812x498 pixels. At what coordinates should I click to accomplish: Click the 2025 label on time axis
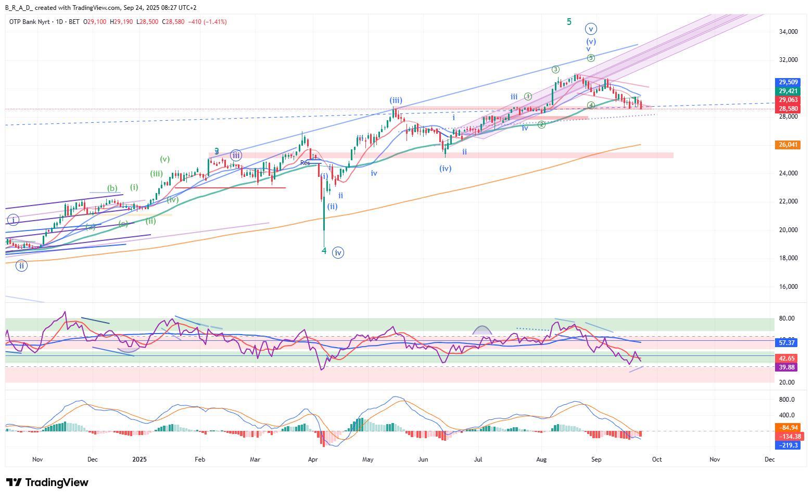click(141, 459)
